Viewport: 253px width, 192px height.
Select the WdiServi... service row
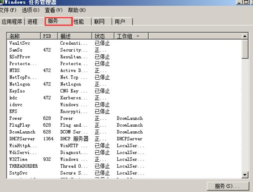coord(124,152)
